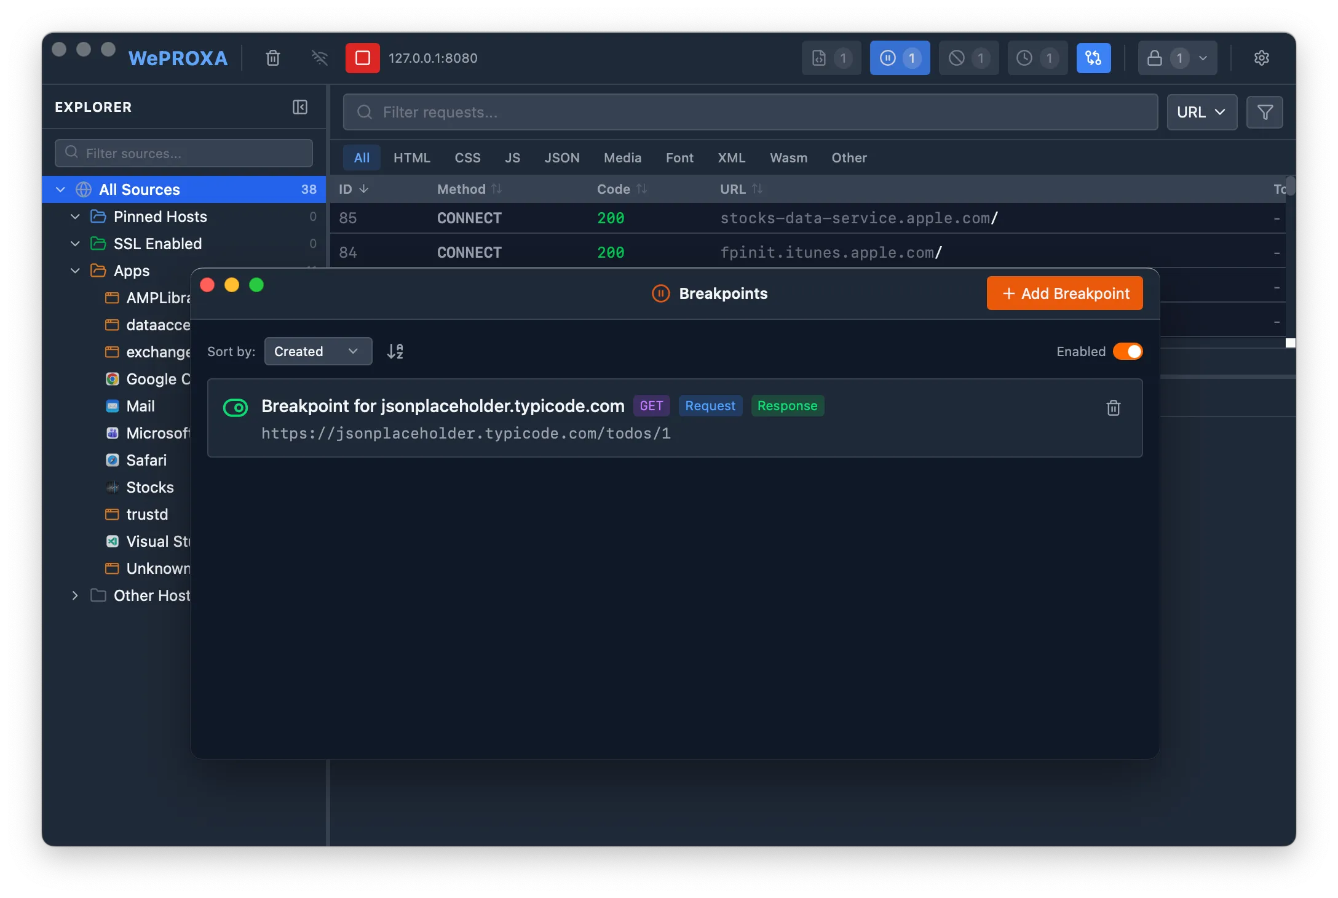Toggle the jsonplaceholder breakpoint active indicator
Image resolution: width=1338 pixels, height=898 pixels.
coord(236,407)
